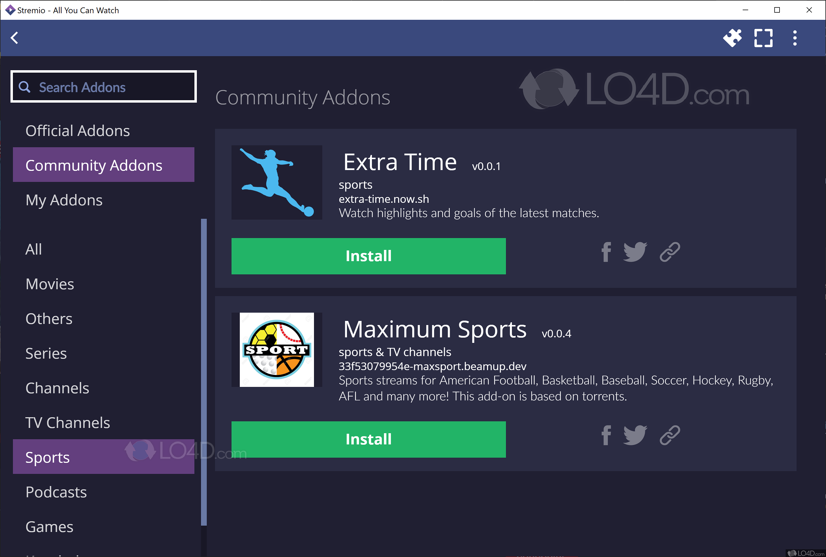826x557 pixels.
Task: Open the addons puzzle piece icon
Action: coord(732,38)
